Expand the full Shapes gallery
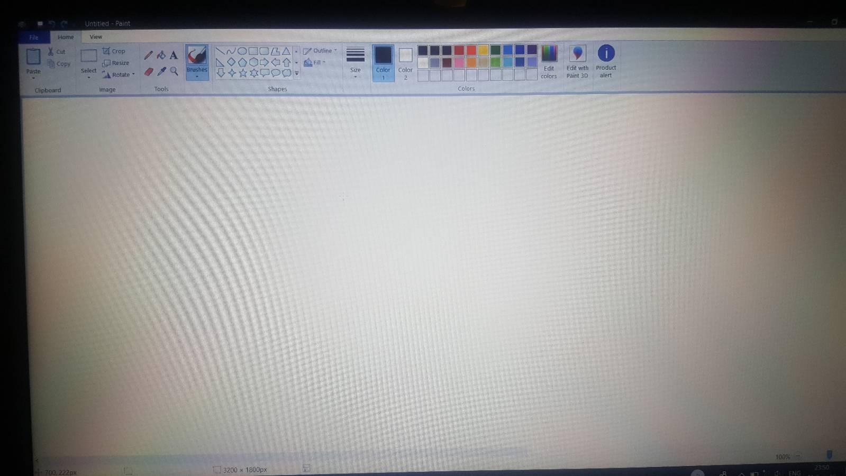846x476 pixels. coord(297,73)
